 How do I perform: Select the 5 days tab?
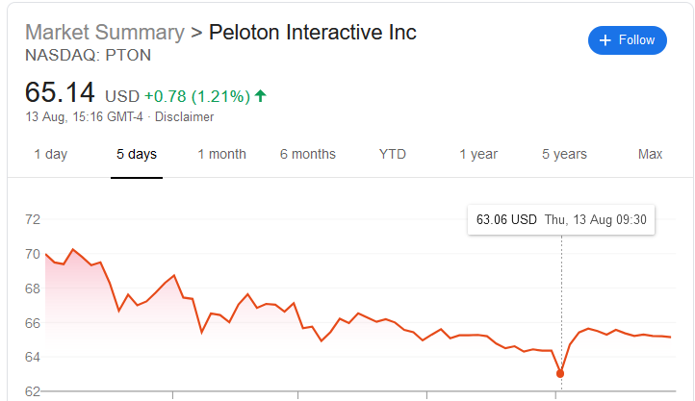(x=137, y=154)
